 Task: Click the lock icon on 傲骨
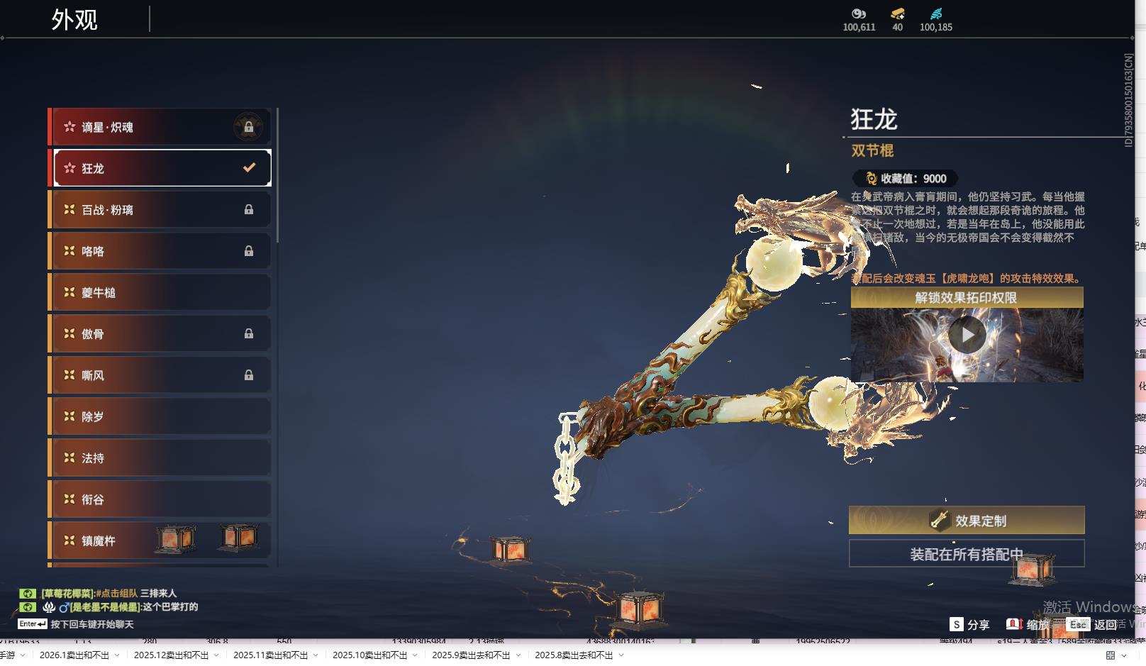coord(249,333)
